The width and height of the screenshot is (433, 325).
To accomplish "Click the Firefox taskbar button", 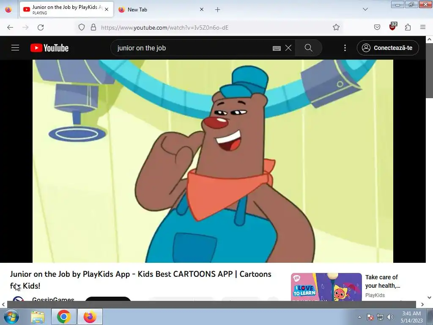I will click(x=90, y=317).
